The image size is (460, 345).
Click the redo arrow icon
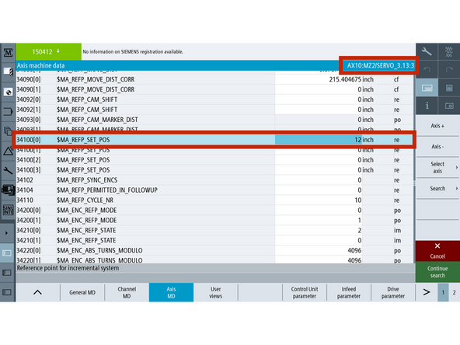click(449, 69)
